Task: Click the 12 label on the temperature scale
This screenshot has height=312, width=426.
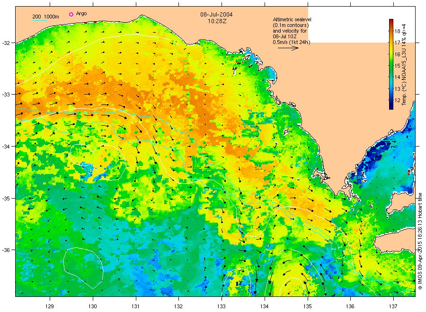Action: click(398, 100)
